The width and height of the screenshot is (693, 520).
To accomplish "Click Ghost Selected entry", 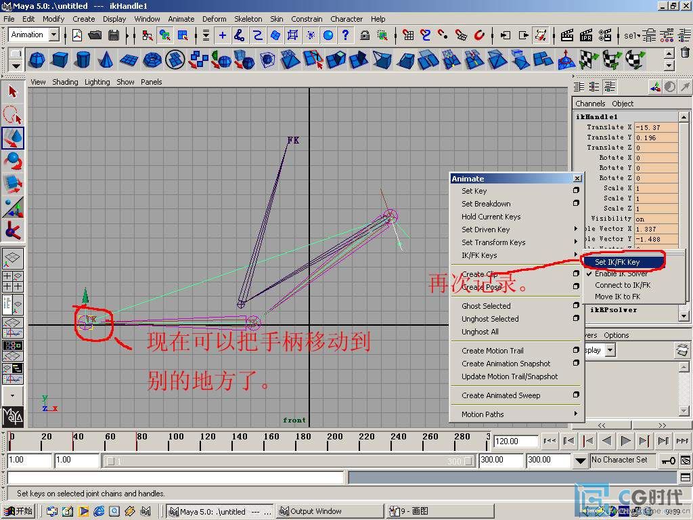I will [486, 306].
